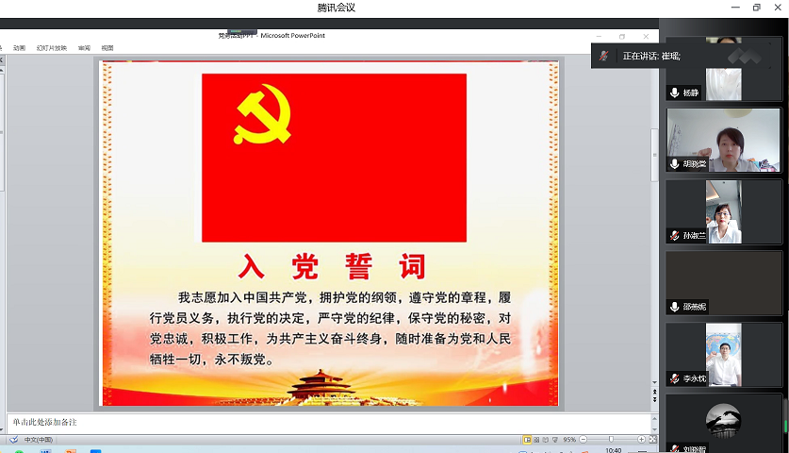
Task: Fit slide to current window
Action: (x=650, y=440)
